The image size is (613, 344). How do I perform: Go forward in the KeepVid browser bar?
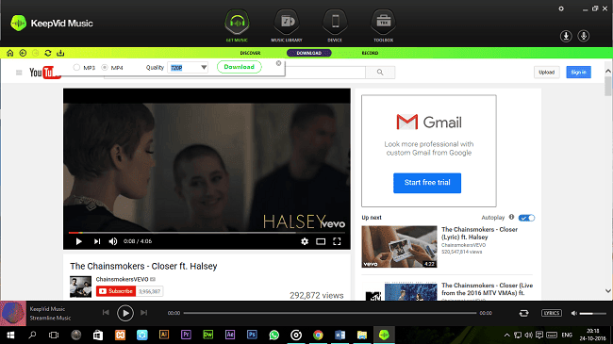(36, 53)
